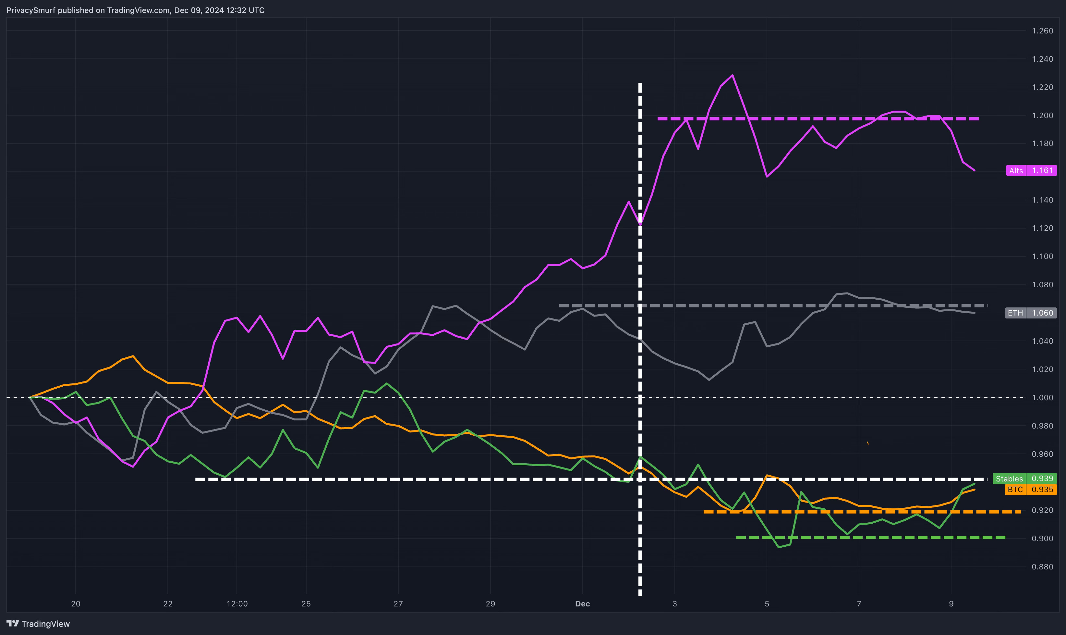The image size is (1066, 635).
Task: Select the white dashed vertical line
Action: point(640,339)
